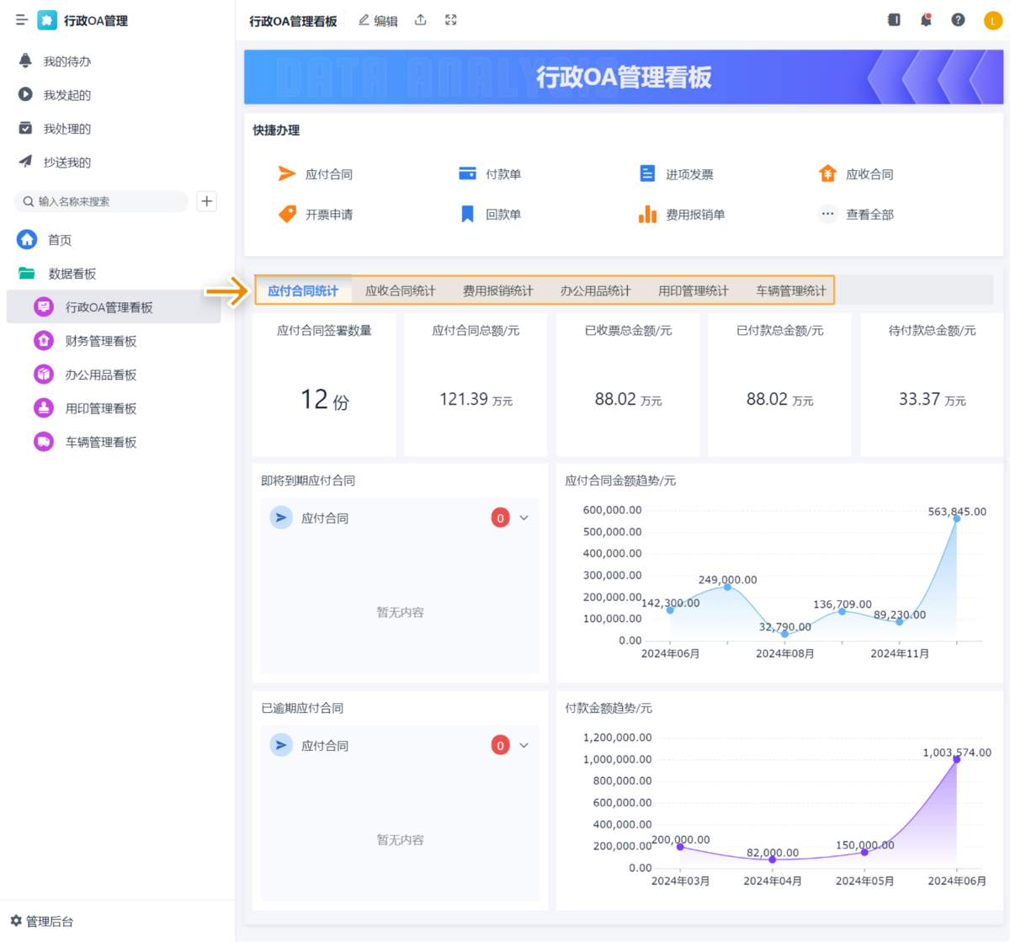Viewport: 1010px width, 942px height.
Task: Click the 应付合同签署数量 12 份 card
Action: pos(324,385)
